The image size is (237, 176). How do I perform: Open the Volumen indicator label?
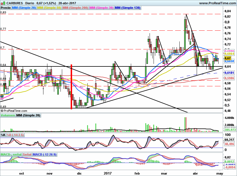point(8,115)
